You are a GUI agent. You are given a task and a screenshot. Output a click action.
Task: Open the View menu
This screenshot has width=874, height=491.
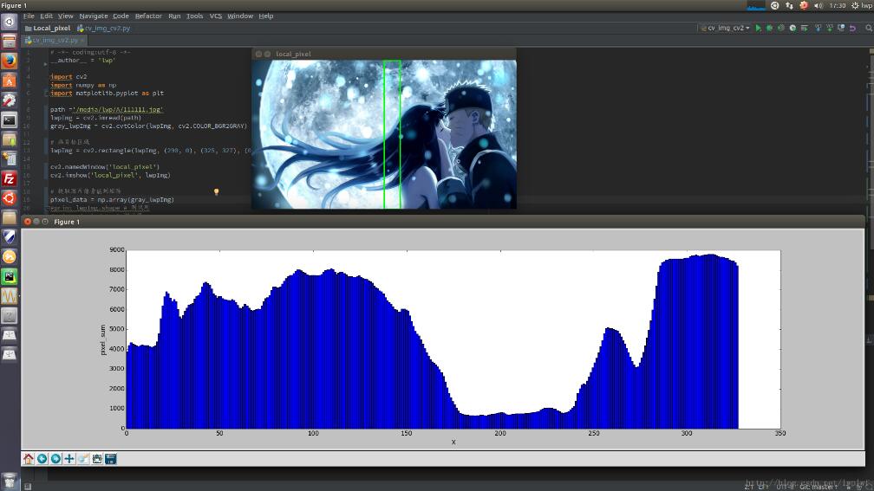click(66, 16)
